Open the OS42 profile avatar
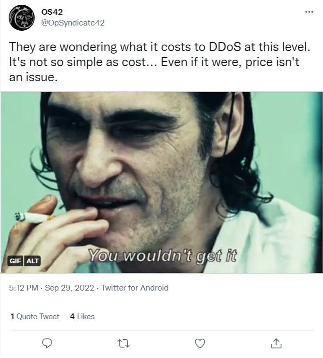Viewport: 323px width, 358px height. click(22, 18)
